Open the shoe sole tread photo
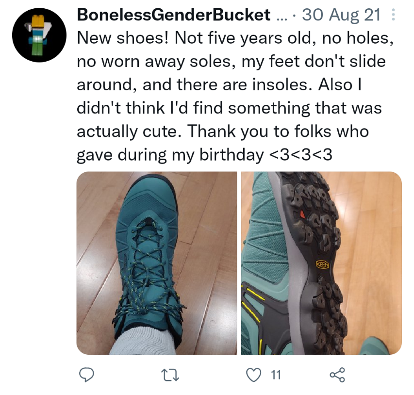This screenshot has width=414, height=395. [x=322, y=263]
